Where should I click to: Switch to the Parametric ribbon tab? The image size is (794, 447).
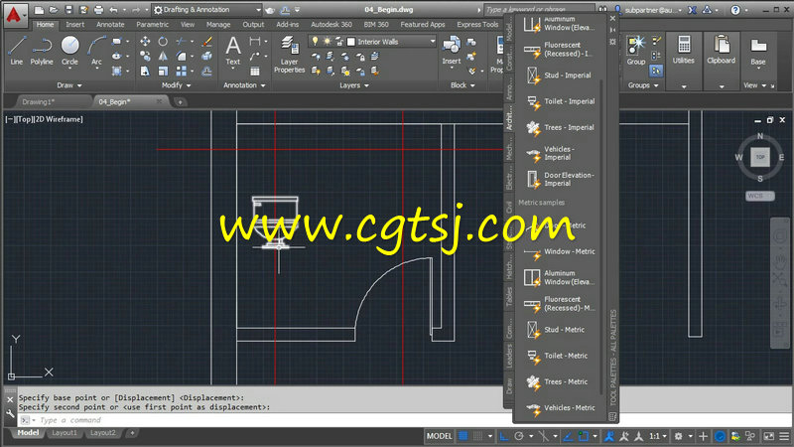(153, 24)
